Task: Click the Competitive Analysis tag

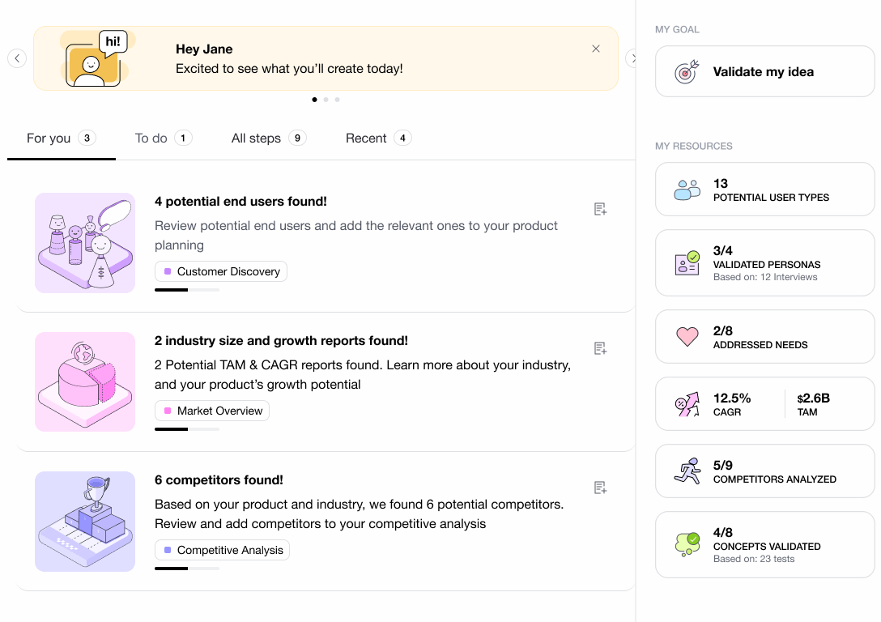Action: click(222, 551)
